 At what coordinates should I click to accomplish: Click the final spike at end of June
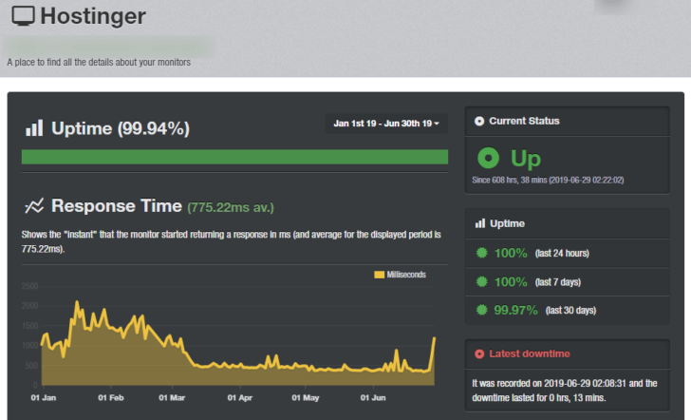pos(434,339)
